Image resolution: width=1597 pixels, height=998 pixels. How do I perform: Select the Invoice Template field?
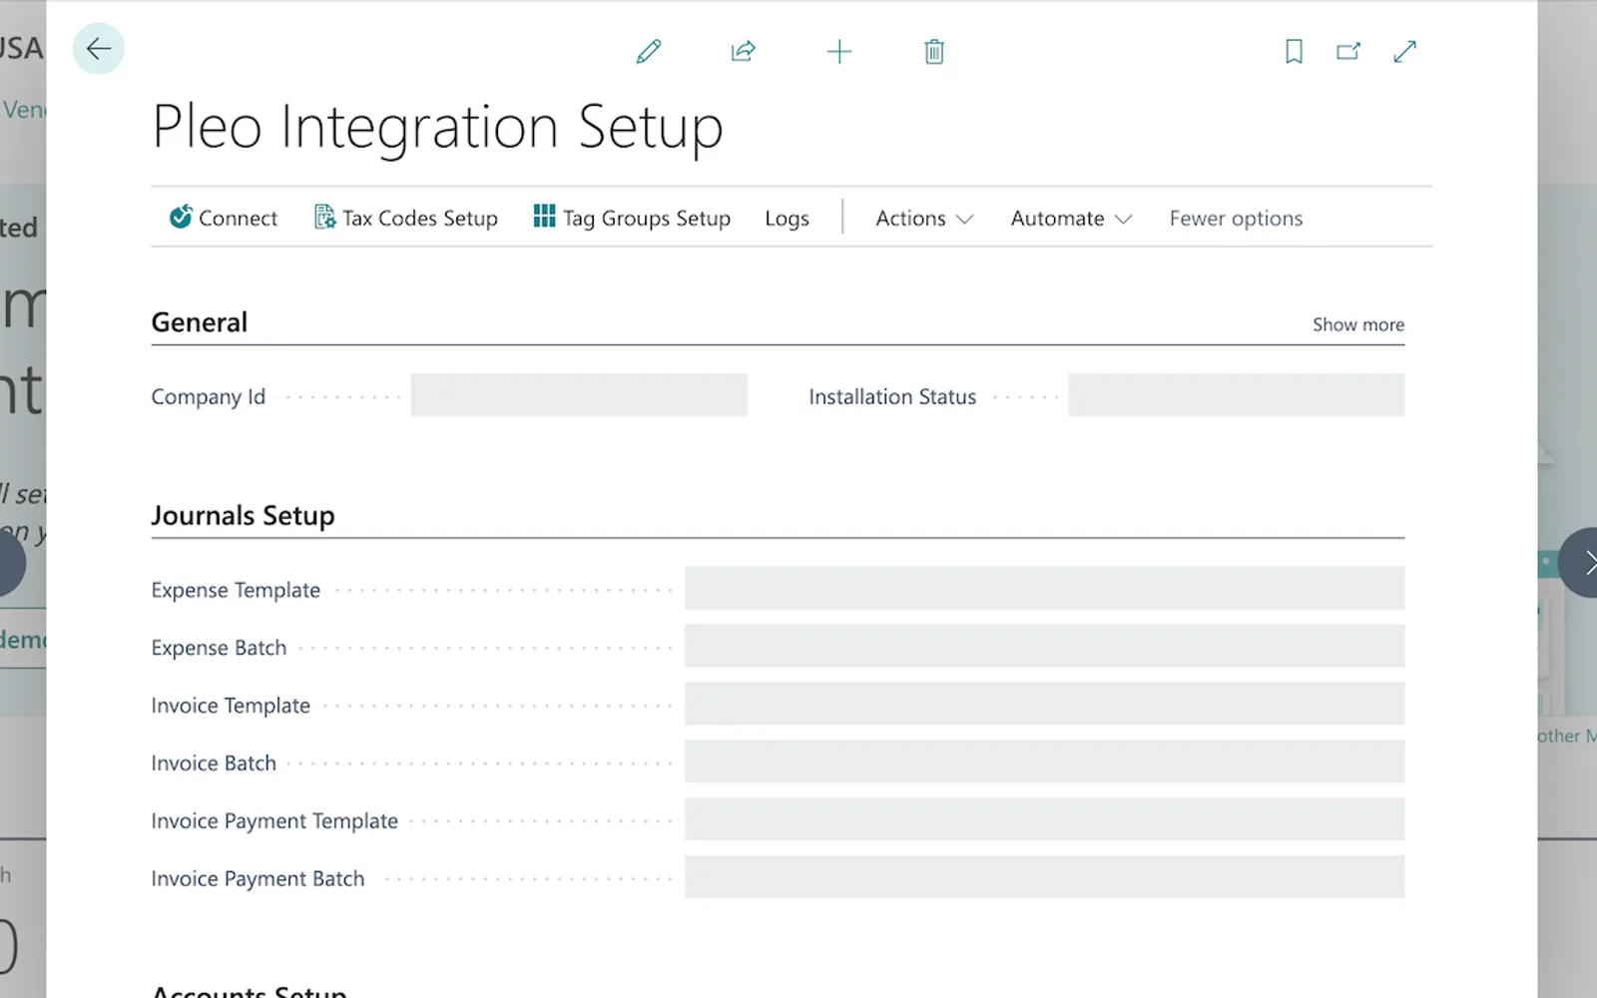1044,705
